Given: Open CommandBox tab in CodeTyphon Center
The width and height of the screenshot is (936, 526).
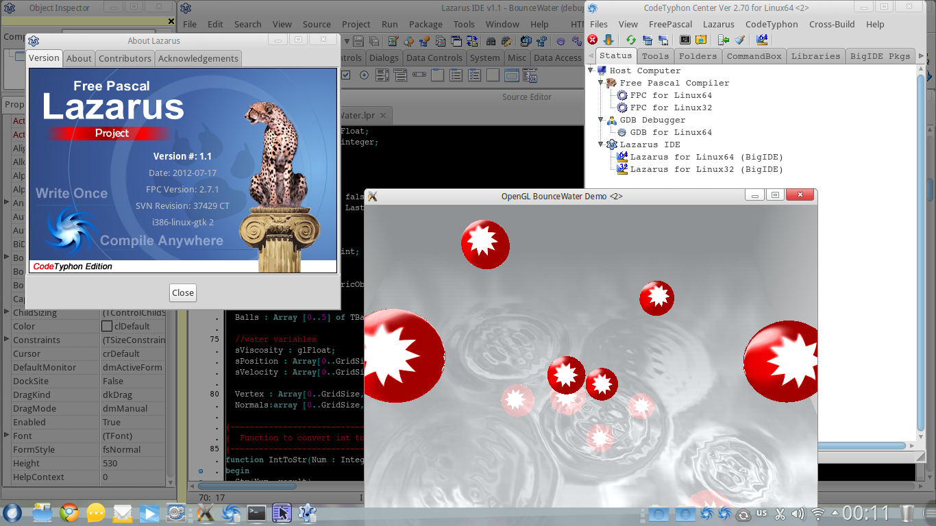Looking at the screenshot, I should 754,56.
